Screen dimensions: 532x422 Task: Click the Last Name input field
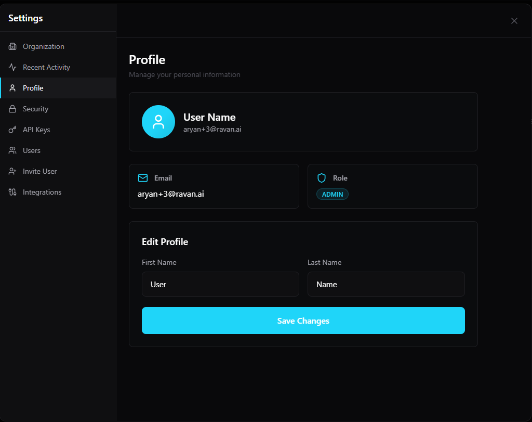pyautogui.click(x=386, y=284)
